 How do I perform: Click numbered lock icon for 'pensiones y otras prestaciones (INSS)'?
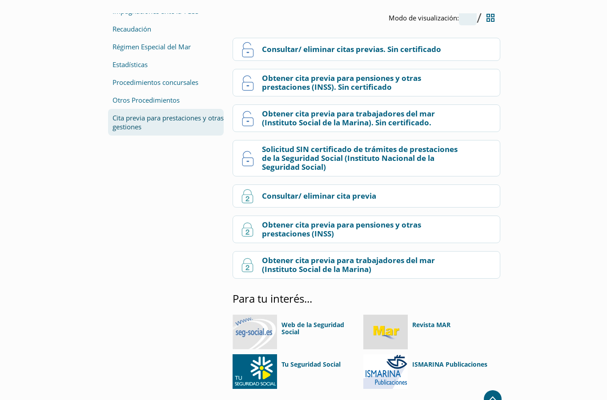pos(248,230)
